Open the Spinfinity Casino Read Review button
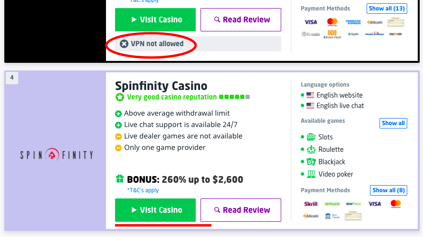Screen dimensions: 423x237 241,210
